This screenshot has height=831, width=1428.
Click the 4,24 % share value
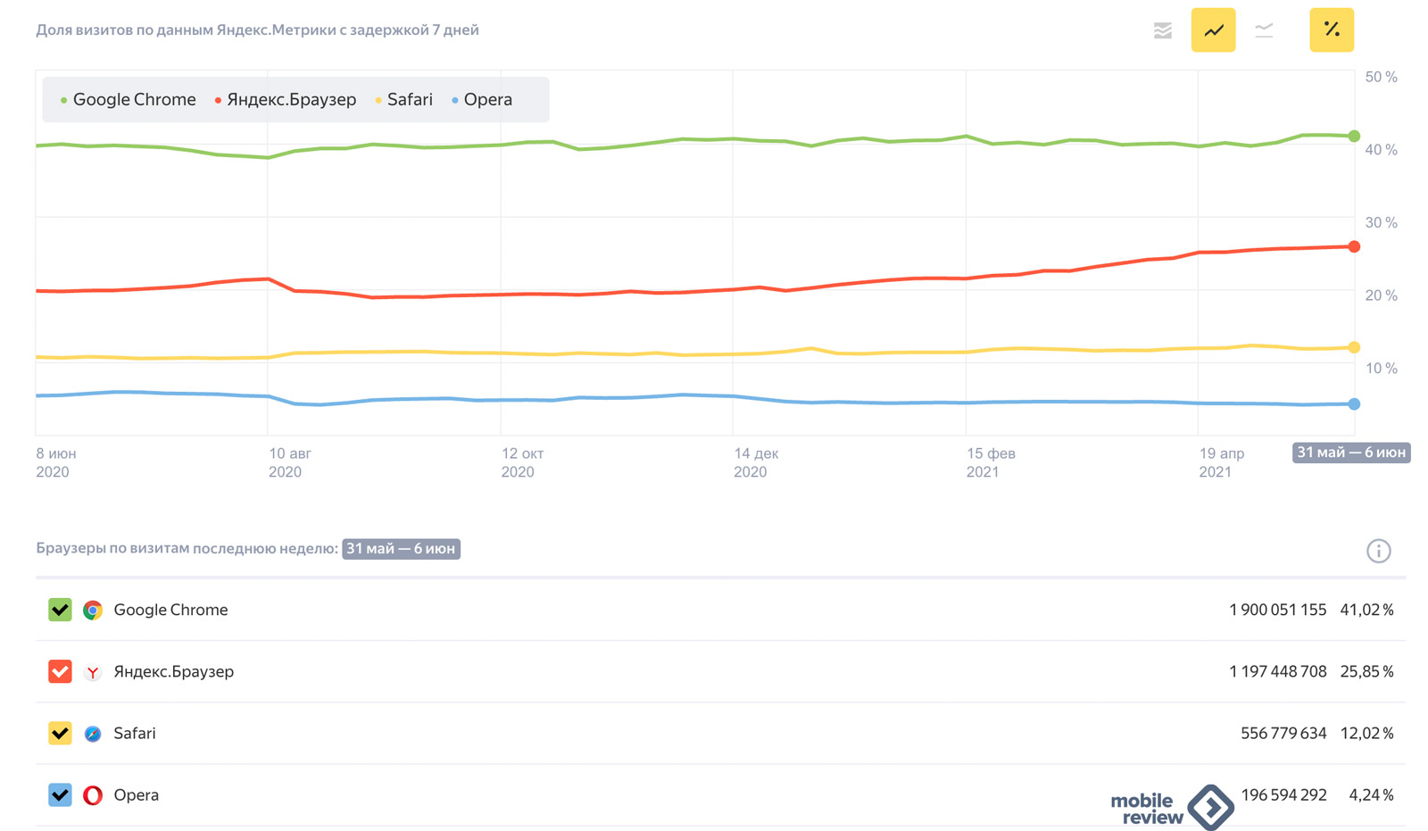click(1371, 794)
